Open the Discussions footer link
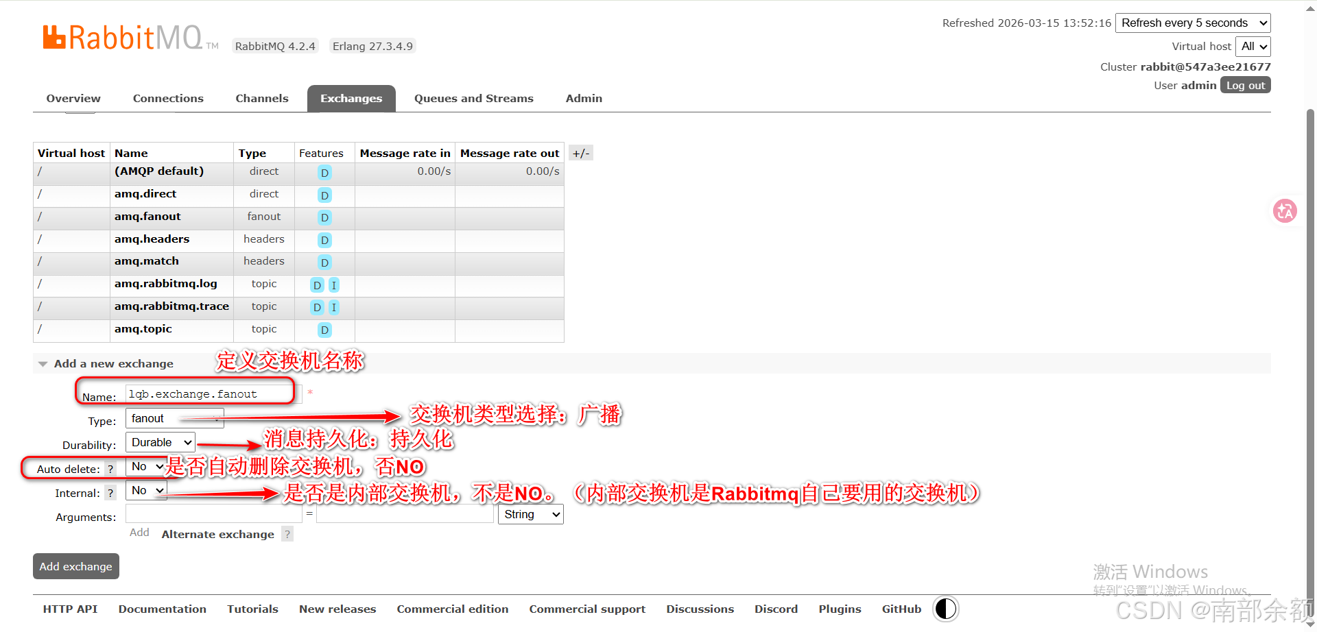Screen dimensions: 1317x632 point(700,609)
